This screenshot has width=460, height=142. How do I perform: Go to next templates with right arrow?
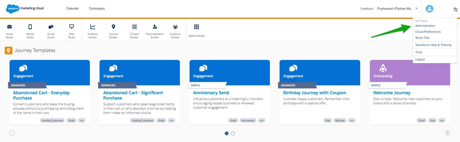click(x=448, y=133)
